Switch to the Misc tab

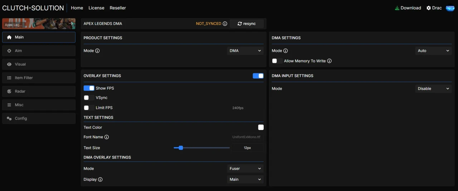pyautogui.click(x=39, y=105)
